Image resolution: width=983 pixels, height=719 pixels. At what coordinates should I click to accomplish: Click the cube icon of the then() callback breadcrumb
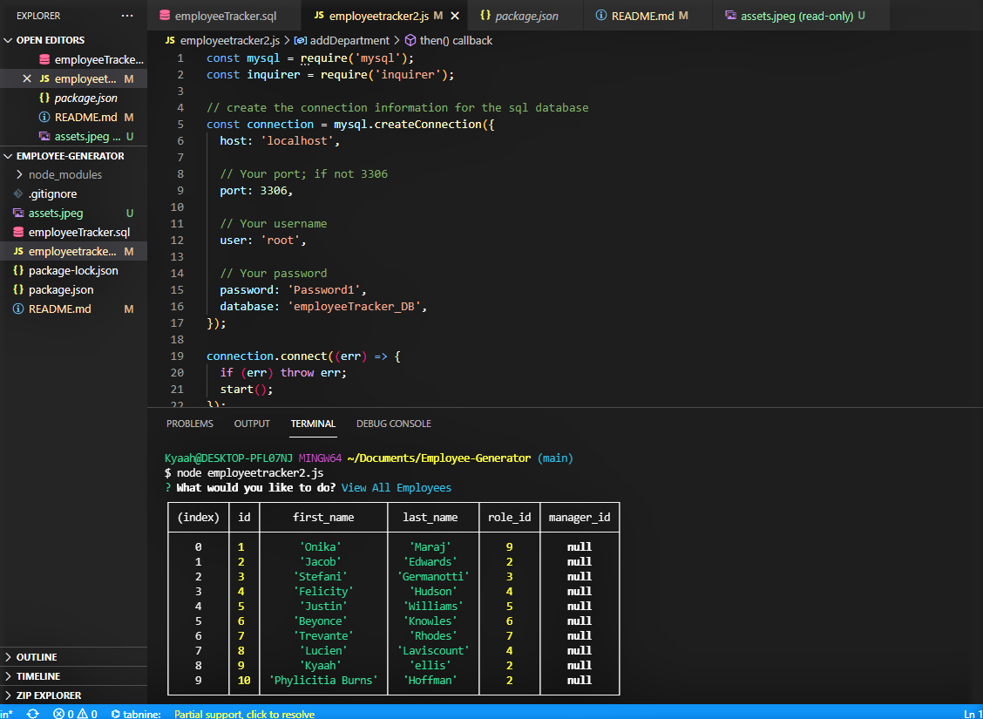point(410,41)
